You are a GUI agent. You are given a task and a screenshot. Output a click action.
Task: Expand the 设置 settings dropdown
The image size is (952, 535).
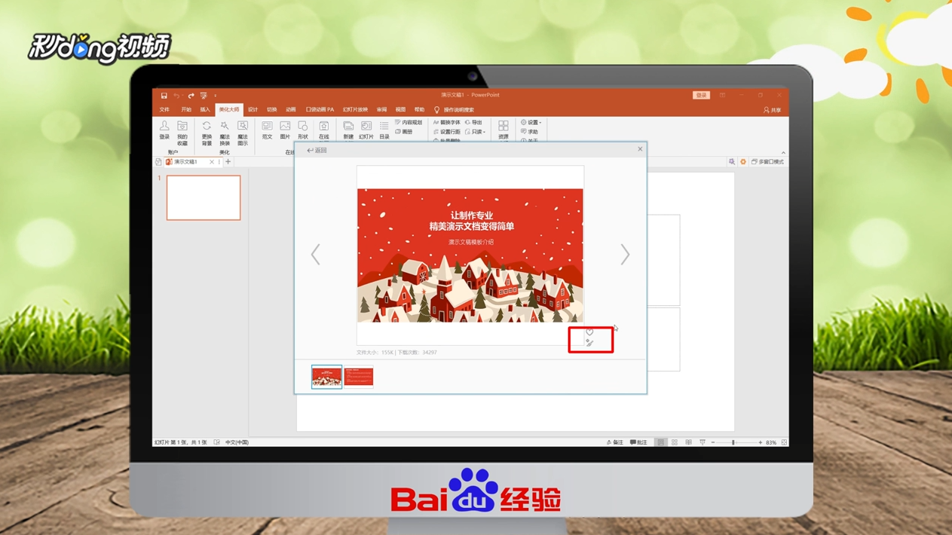tap(531, 122)
